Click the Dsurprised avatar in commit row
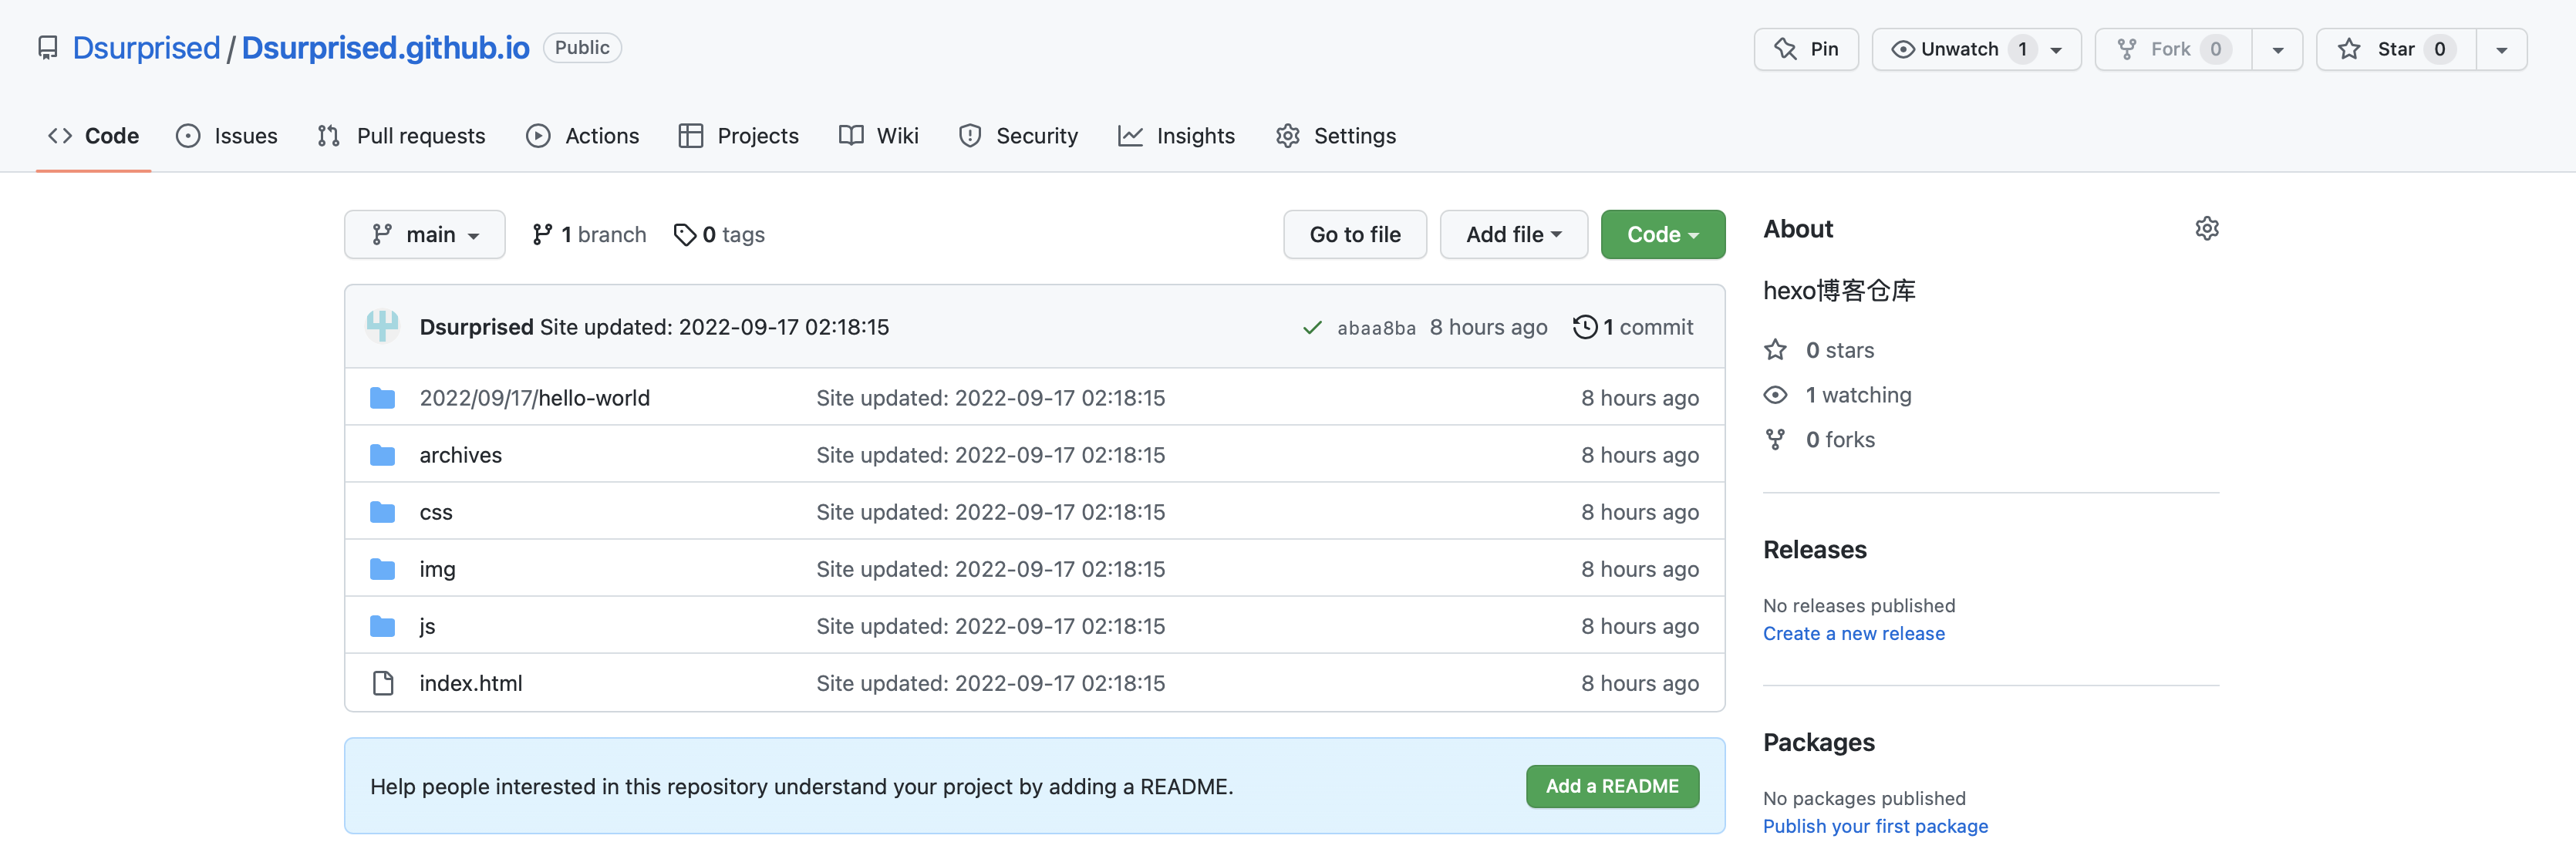 click(x=382, y=327)
